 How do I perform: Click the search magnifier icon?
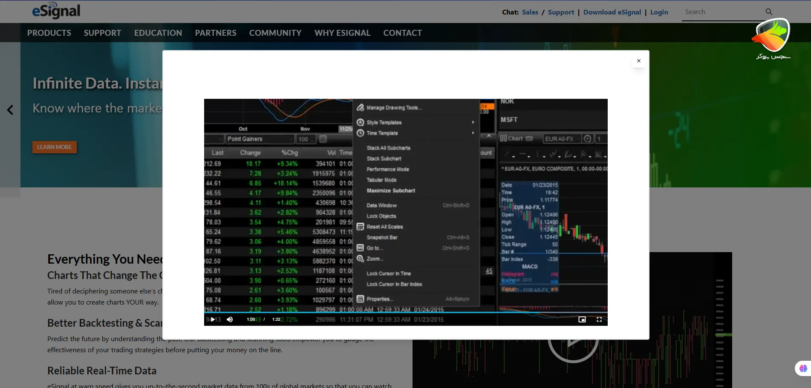tap(768, 12)
